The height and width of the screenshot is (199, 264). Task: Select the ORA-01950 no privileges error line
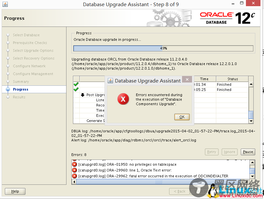(x=127, y=164)
